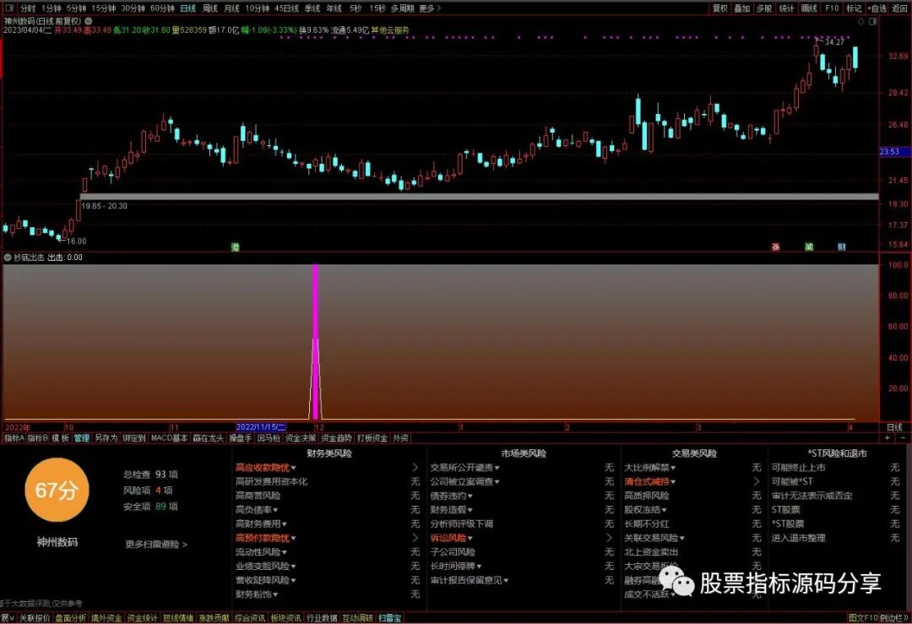
Task: Open 清仓式减持 details arrow
Action: [756, 481]
